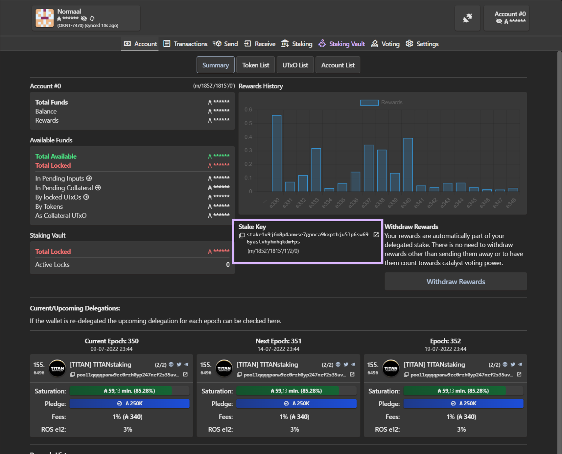
Task: Go to the Transactions tab
Action: [x=185, y=44]
